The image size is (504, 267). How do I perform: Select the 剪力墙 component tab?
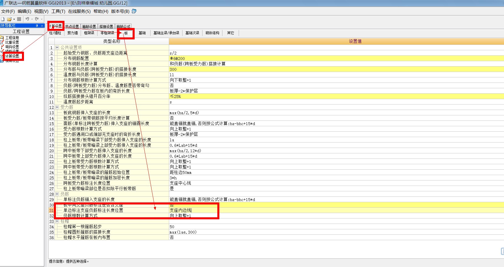tap(73, 33)
